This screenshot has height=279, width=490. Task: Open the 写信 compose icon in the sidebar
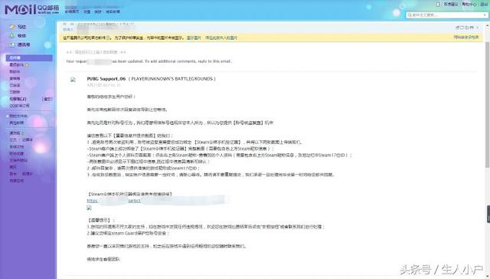pyautogui.click(x=12, y=27)
